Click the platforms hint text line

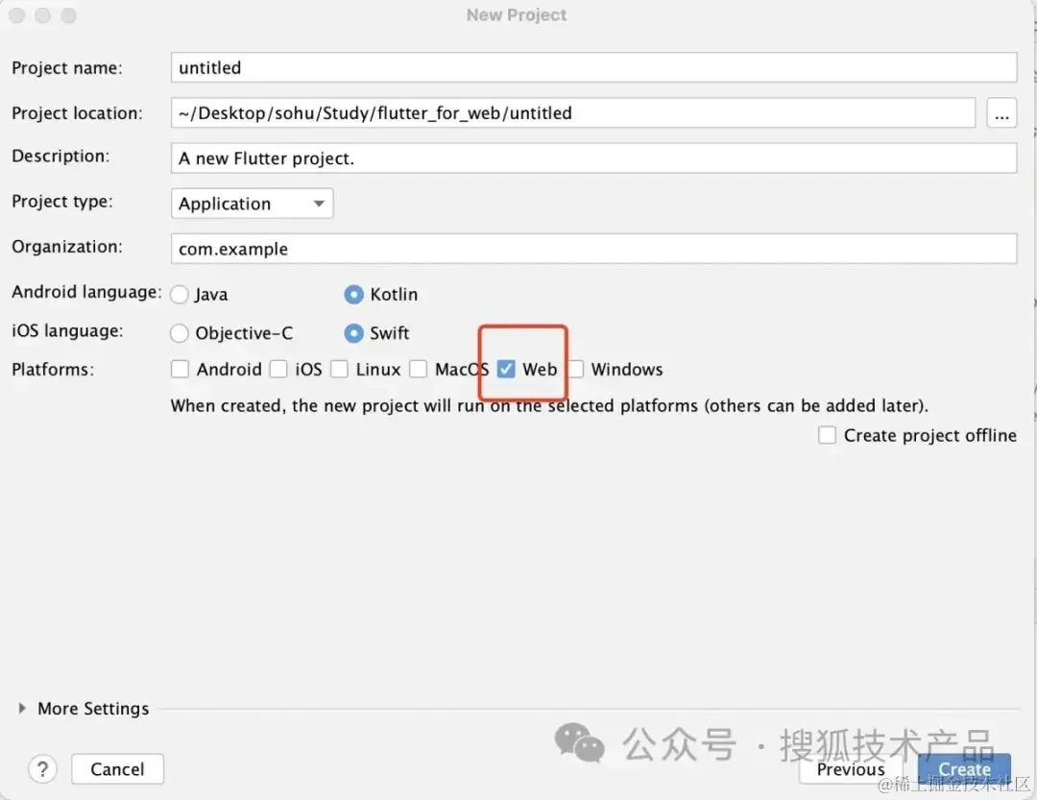tap(549, 405)
